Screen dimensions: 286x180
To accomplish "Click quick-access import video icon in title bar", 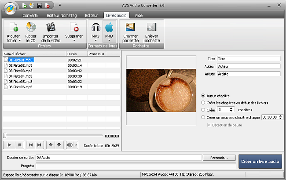I will coord(39,5).
